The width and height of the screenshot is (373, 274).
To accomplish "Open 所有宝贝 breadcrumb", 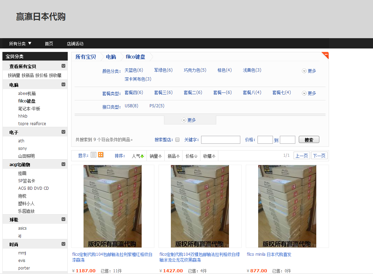I will (86, 57).
